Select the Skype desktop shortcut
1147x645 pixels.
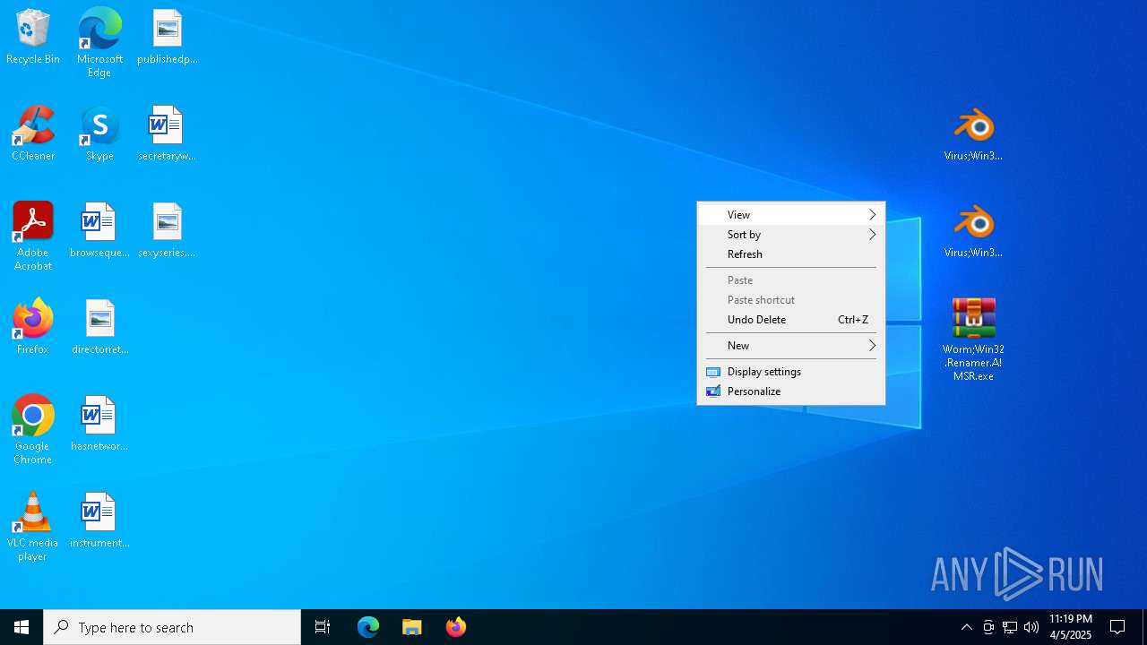[x=99, y=134]
